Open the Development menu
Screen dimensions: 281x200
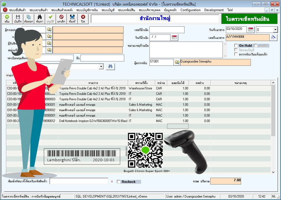click(x=214, y=10)
